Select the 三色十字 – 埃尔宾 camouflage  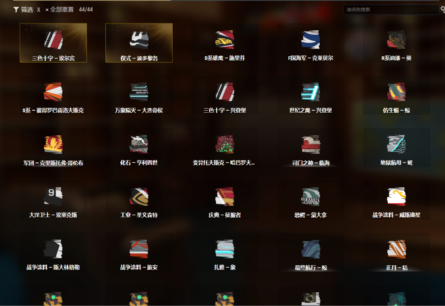(53, 43)
